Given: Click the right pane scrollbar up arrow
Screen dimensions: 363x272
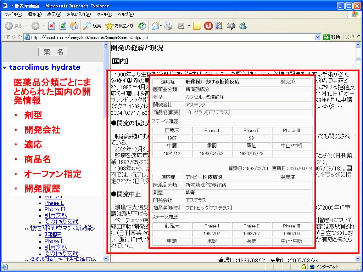Looking at the screenshot, I should pyautogui.click(x=358, y=45).
